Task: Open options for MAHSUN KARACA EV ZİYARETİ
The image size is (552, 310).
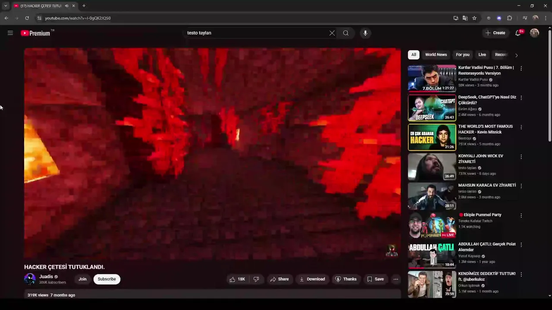Action: click(521, 186)
